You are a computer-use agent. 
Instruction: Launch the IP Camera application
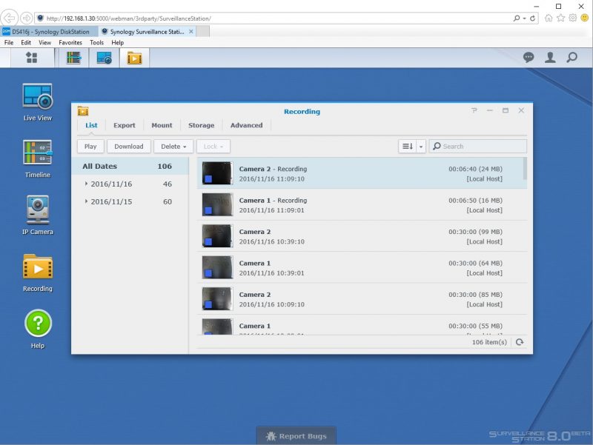37,210
